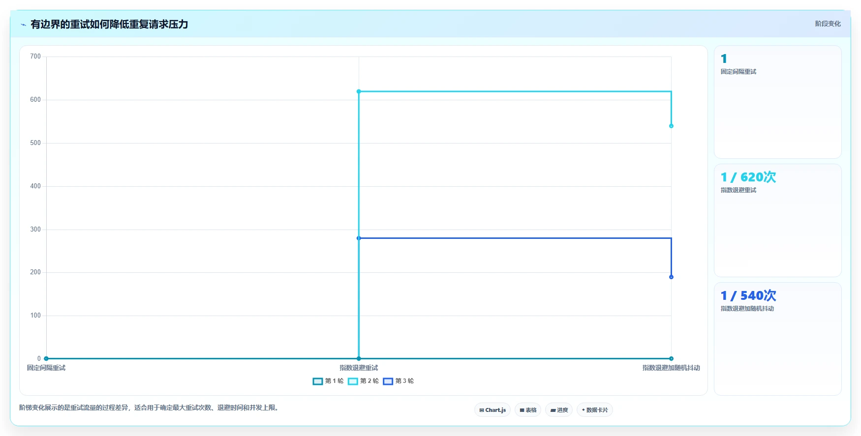Select the 第 3 轮 point near 190
The width and height of the screenshot is (861, 436).
[x=671, y=277]
